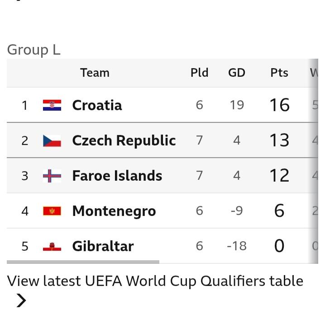Screen dimensions: 325x333
Task: Select the Gibraltar team name
Action: pyautogui.click(x=103, y=246)
